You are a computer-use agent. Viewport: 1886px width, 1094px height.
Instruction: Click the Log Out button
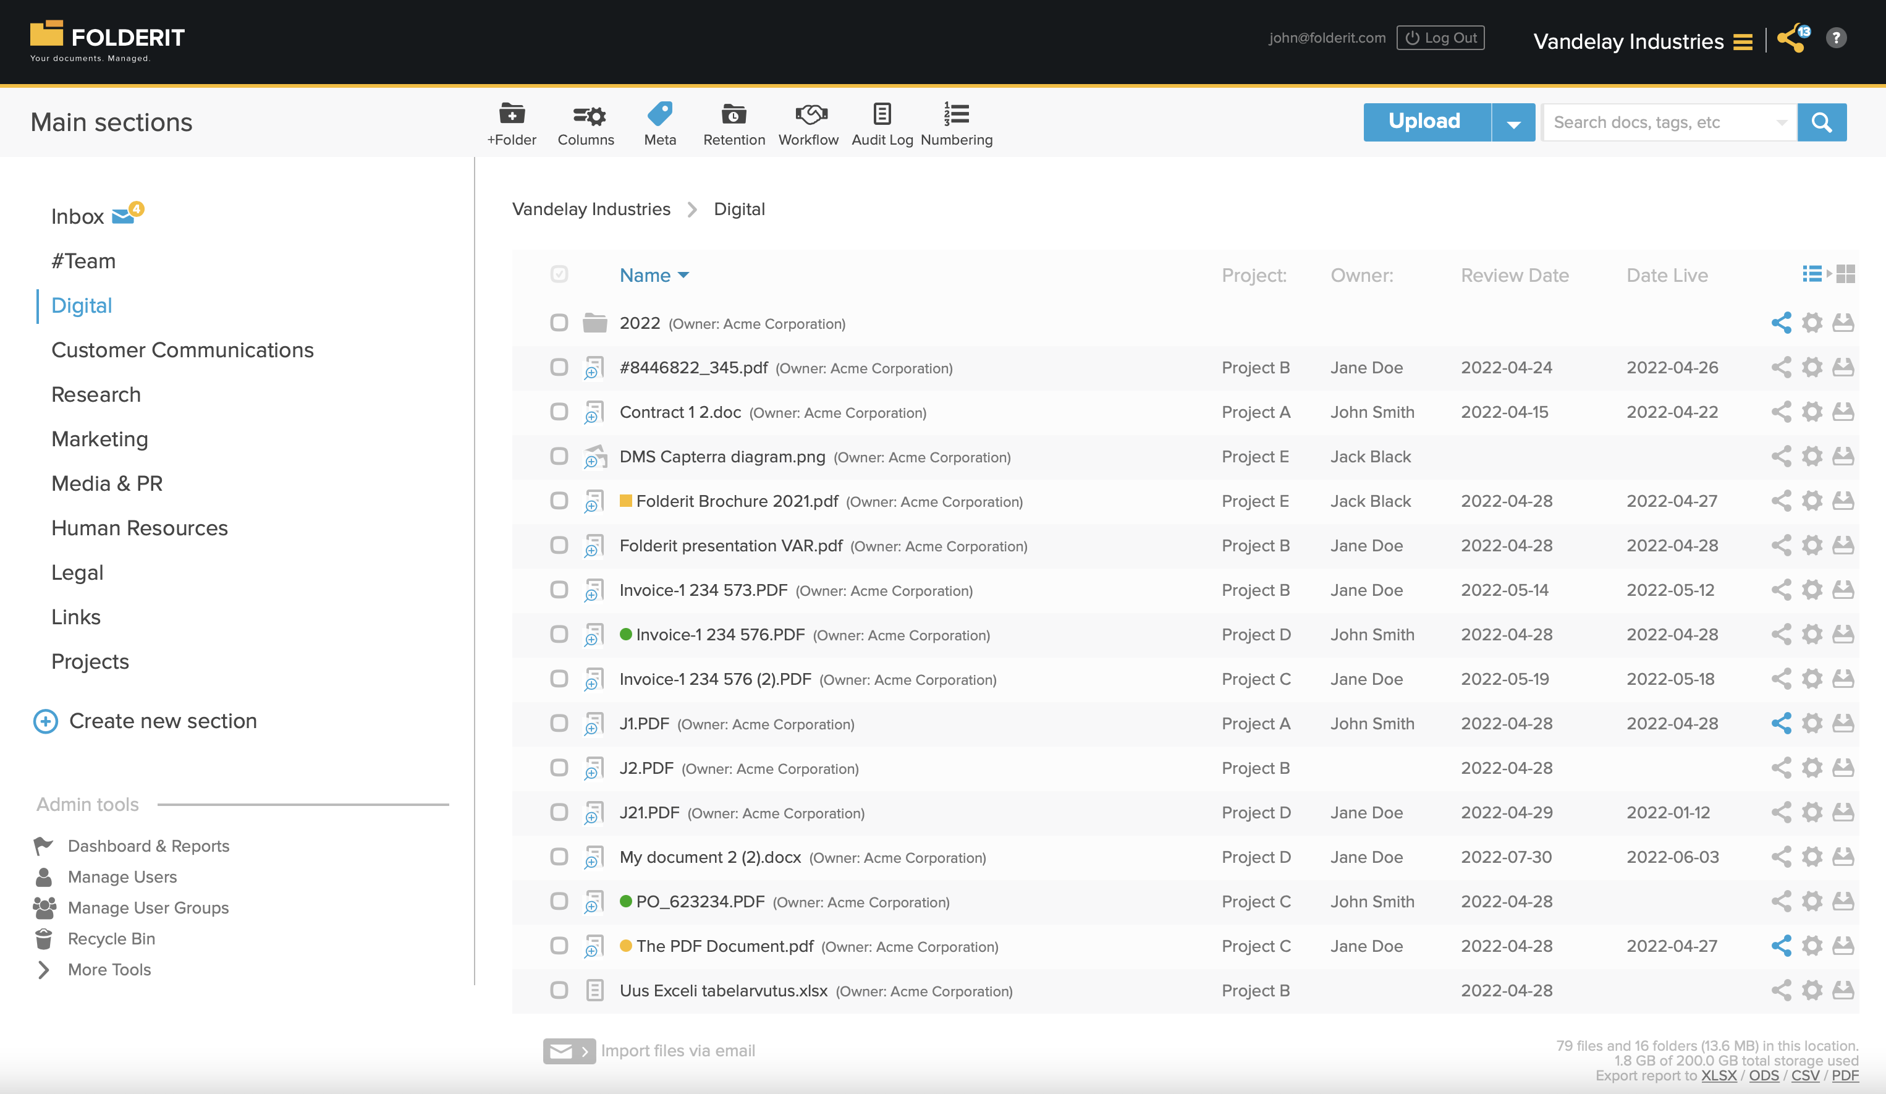click(x=1440, y=38)
